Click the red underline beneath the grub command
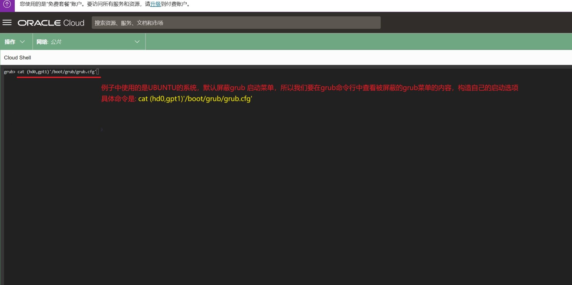 point(59,77)
